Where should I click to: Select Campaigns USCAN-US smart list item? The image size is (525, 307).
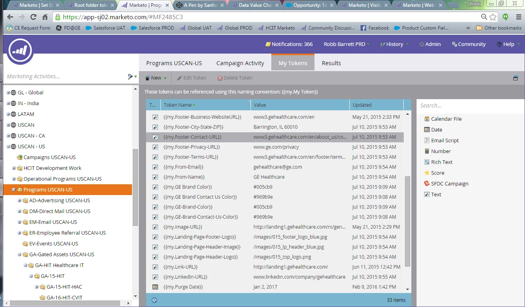click(46, 157)
